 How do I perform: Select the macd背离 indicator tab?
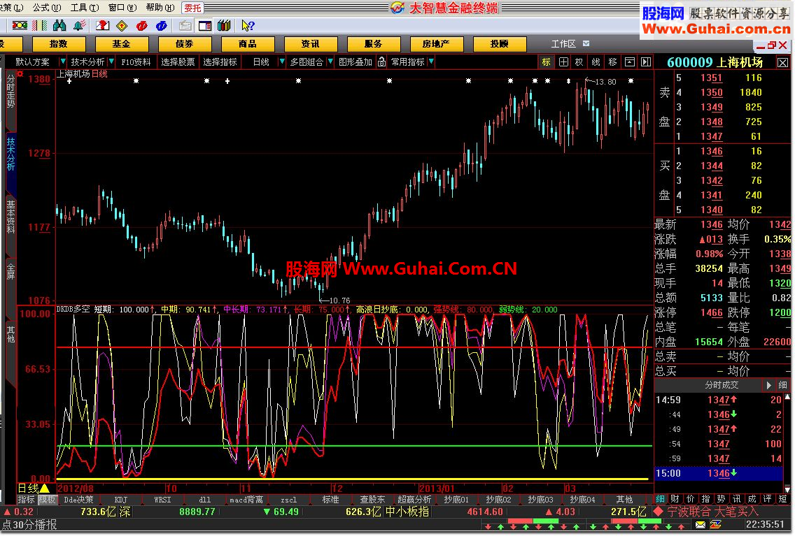pos(246,500)
